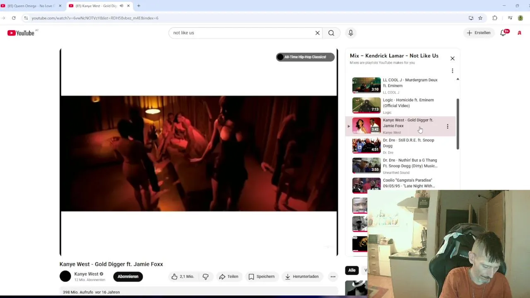Play Dr. Dre Still D.R.E. thumbnail
Screen dimensions: 530x298
366,145
